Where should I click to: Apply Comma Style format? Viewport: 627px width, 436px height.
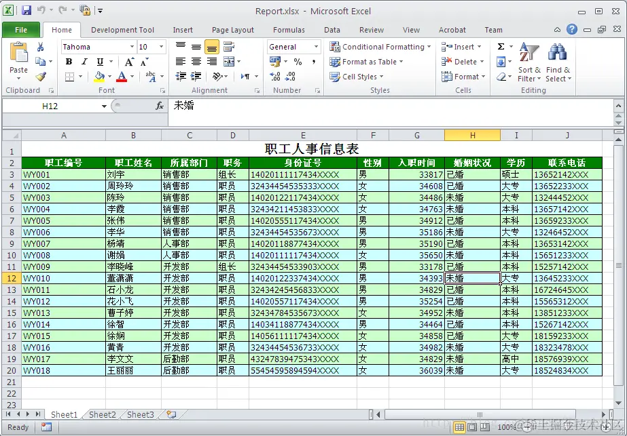[314, 62]
